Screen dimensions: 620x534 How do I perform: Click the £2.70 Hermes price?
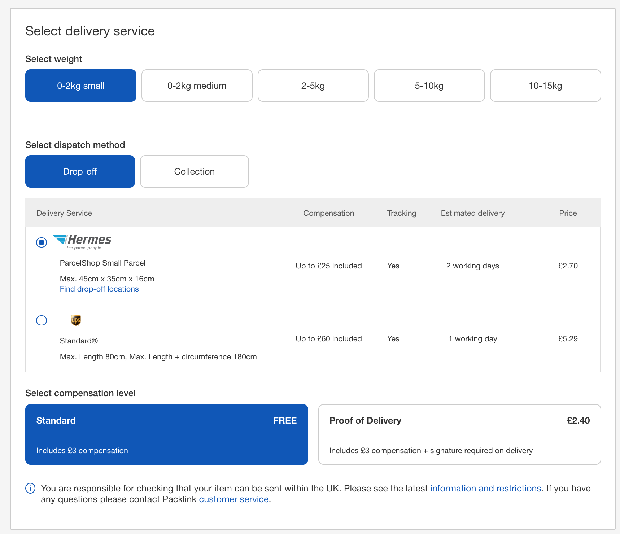pyautogui.click(x=568, y=266)
